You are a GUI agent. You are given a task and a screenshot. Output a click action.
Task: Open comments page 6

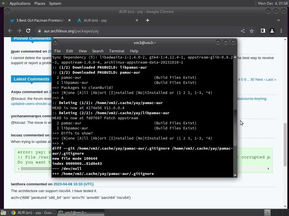tap(245, 80)
